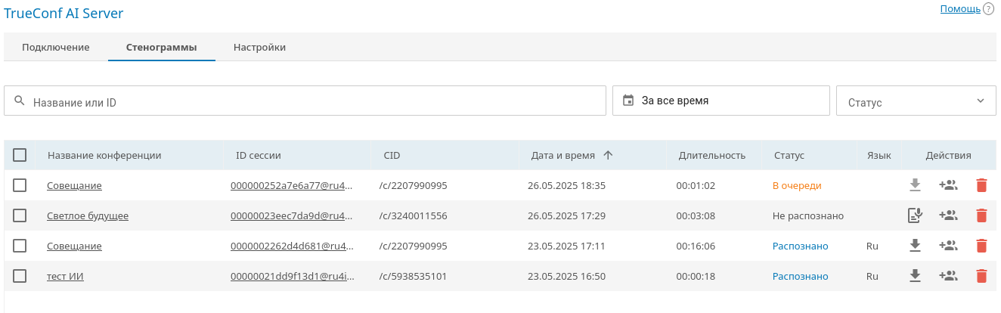The height and width of the screenshot is (313, 1001).
Task: Tick checkbox for Совещание 26.05.2025 18:35
Action: (20, 185)
